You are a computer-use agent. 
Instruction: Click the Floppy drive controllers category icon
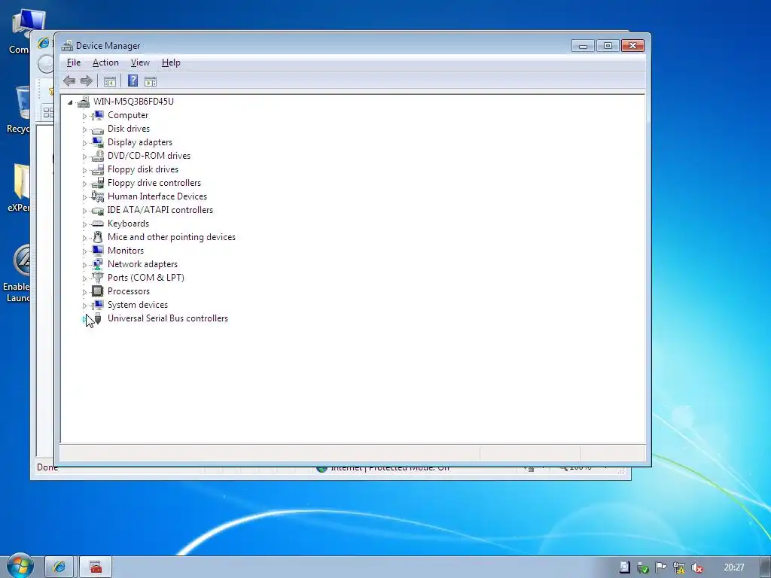pos(97,183)
